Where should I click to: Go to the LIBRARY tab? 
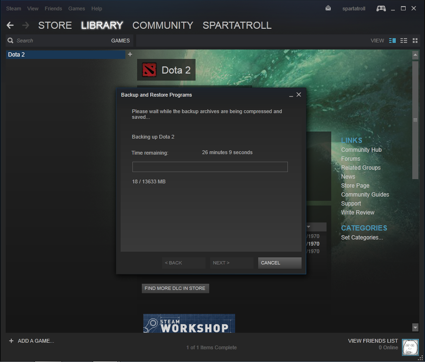102,25
